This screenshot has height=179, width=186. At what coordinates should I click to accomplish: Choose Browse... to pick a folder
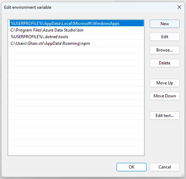point(165,50)
